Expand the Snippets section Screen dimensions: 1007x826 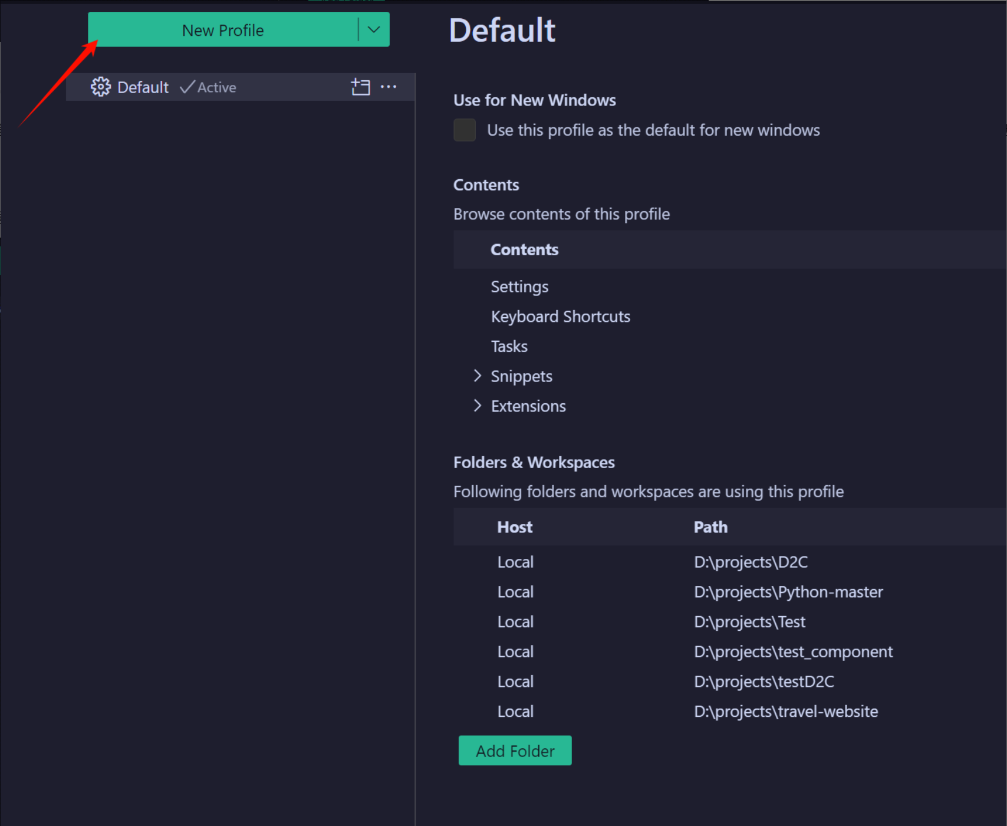coord(521,376)
